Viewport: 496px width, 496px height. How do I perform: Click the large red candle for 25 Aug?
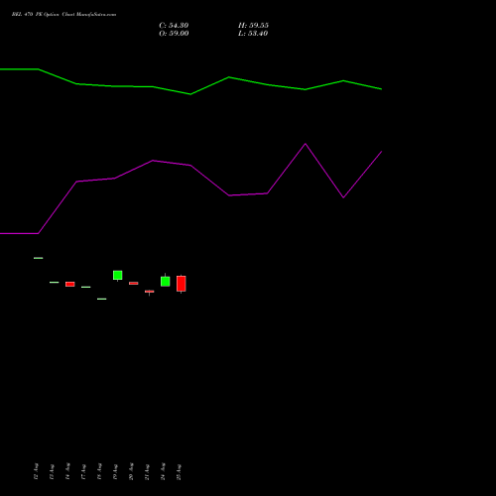pos(182,284)
